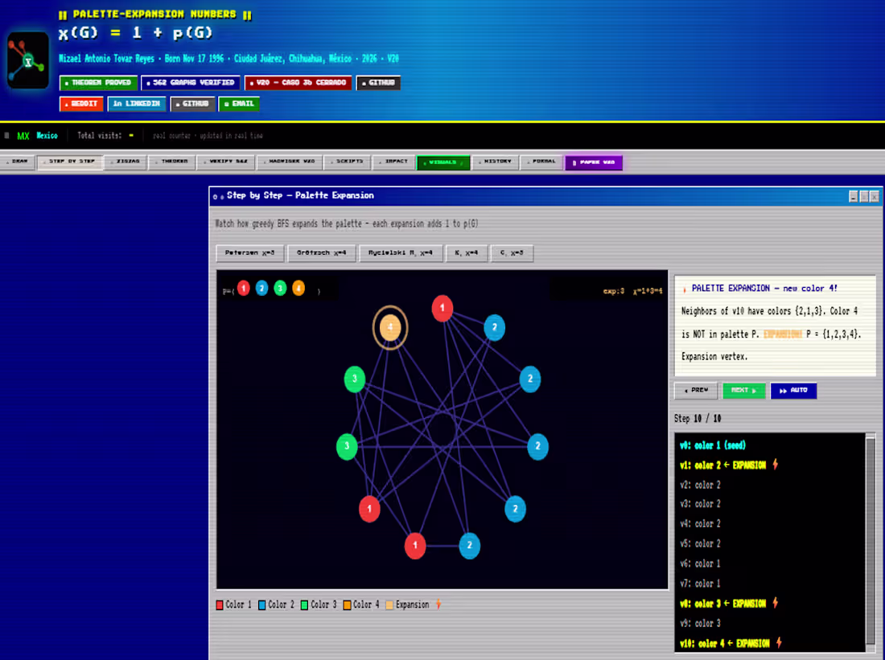Click the blue Color 2 legend swatch
885x660 pixels.
click(x=262, y=605)
